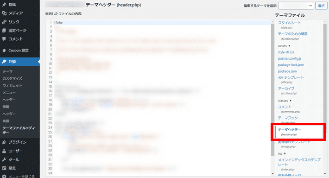Open the カスタマイズ submenu item

pos(13,78)
